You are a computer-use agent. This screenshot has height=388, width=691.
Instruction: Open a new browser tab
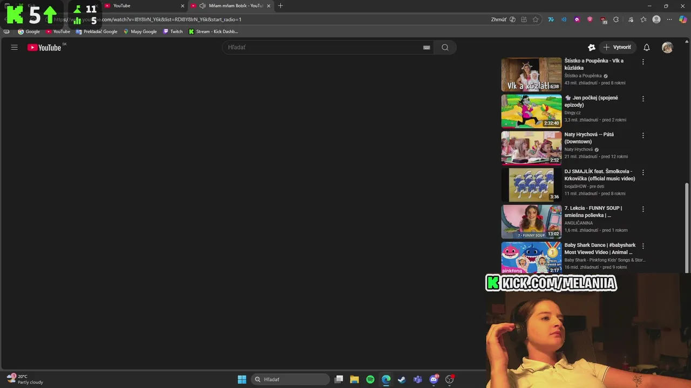pos(280,5)
